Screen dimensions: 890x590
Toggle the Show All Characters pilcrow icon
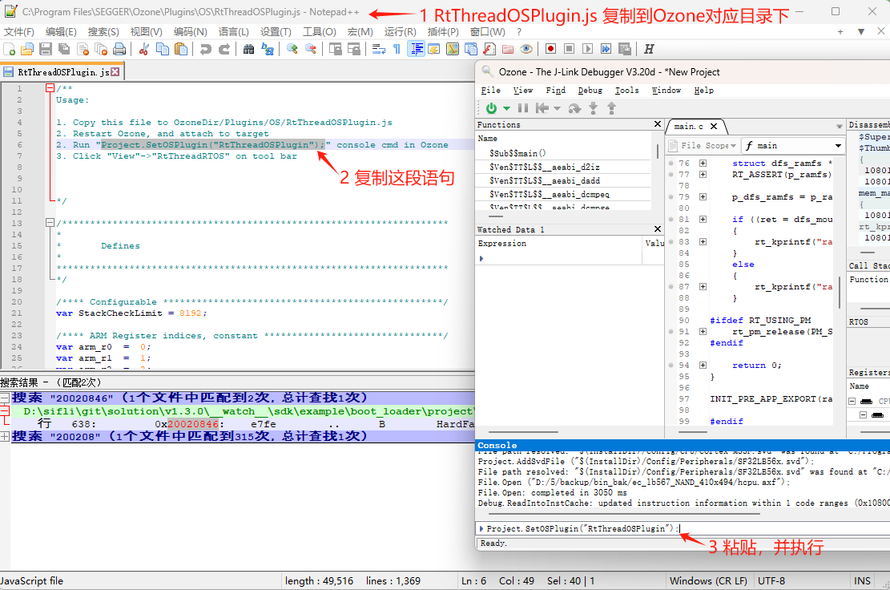(397, 50)
